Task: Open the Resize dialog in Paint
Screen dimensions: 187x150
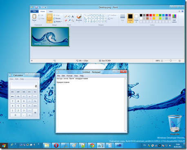Action: click(57, 18)
